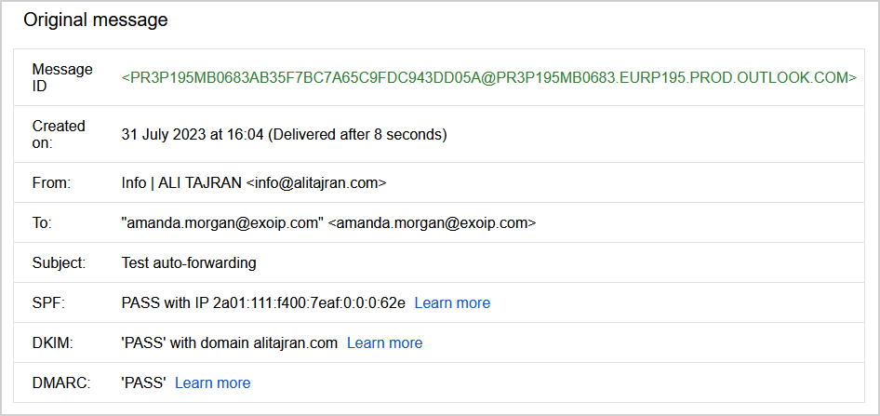The image size is (880, 416).
Task: Click the DMARC 'PASS' result text
Action: pos(143,383)
